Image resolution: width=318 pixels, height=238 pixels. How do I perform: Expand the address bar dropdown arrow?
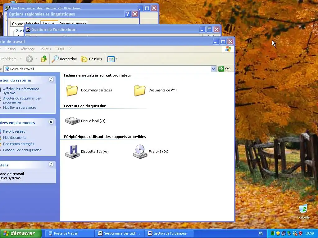pos(213,69)
